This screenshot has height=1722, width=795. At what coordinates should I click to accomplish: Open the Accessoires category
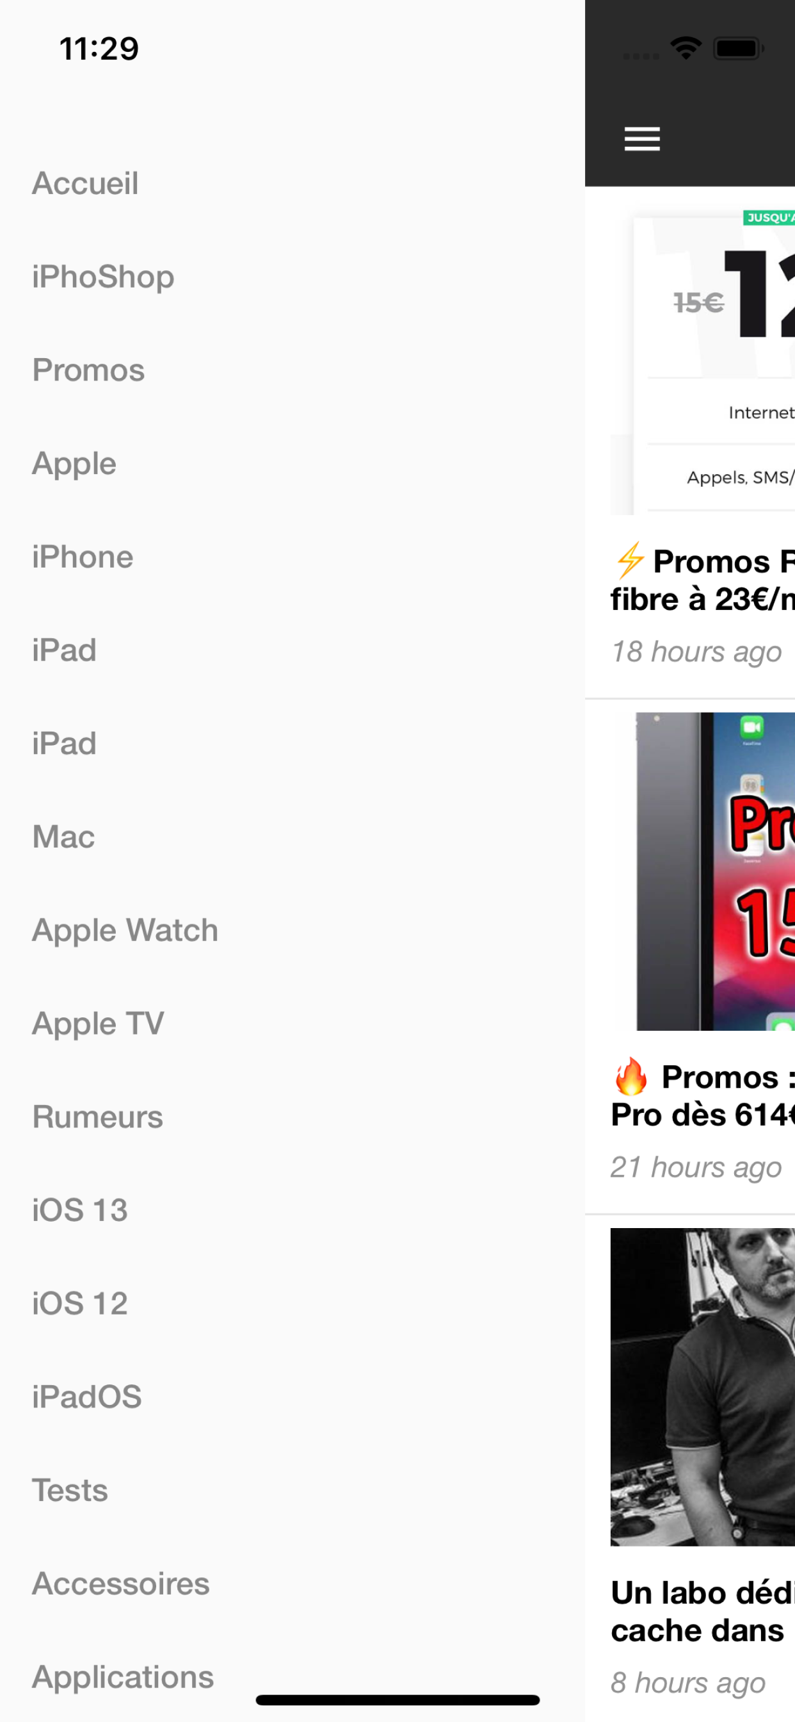click(121, 1584)
